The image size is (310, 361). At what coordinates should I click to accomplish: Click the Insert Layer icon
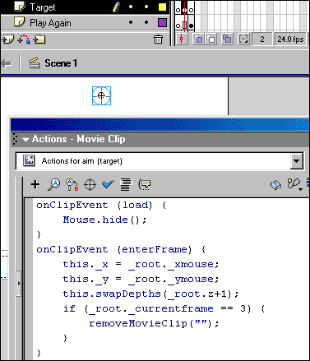(7, 39)
